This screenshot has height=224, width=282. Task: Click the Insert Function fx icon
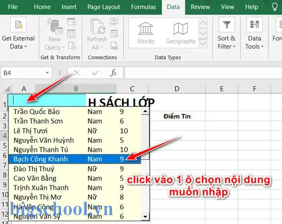tap(113, 73)
